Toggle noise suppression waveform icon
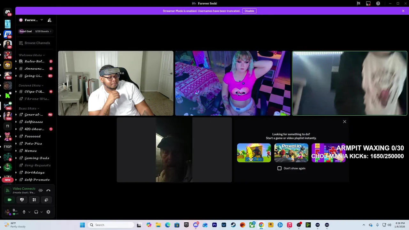This screenshot has height=230, width=409. (x=41, y=190)
